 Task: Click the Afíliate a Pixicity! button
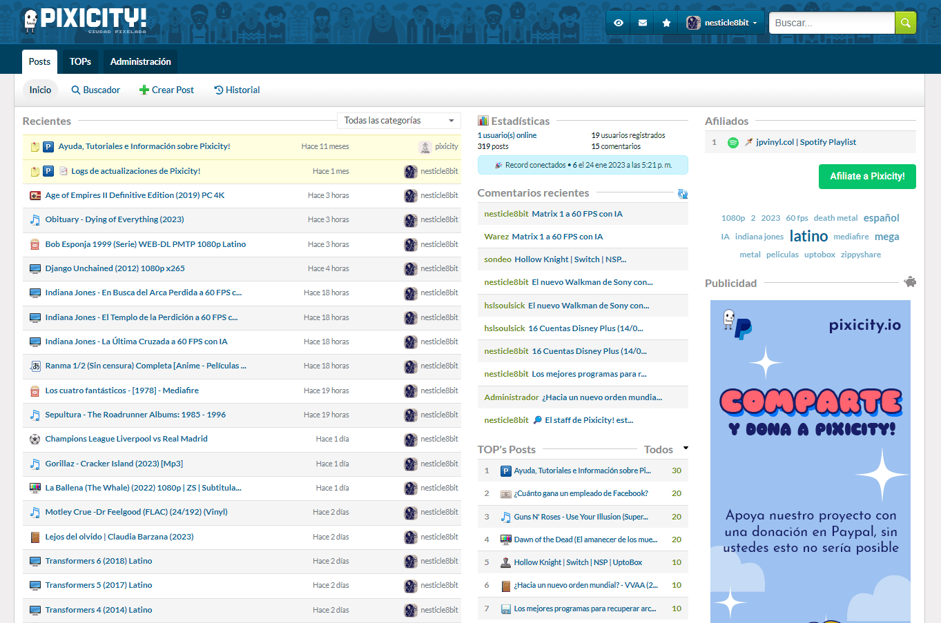[867, 176]
